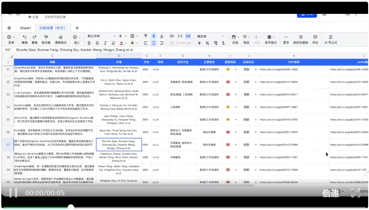Expand importance dropdown in row 52
This screenshot has width=369, height=210.
click(x=235, y=82)
